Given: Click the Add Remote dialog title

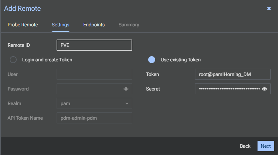Looking at the screenshot, I should tap(23, 9).
